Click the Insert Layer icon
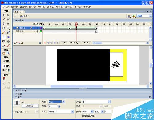This screenshot has height=120, width=154. 15,43
